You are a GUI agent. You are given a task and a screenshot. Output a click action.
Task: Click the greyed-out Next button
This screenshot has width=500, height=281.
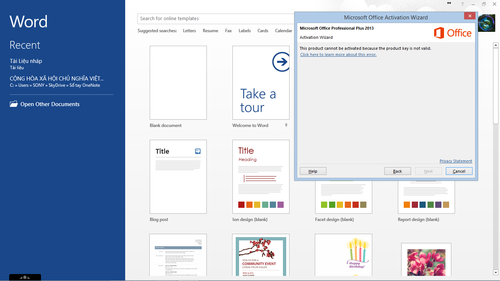428,171
